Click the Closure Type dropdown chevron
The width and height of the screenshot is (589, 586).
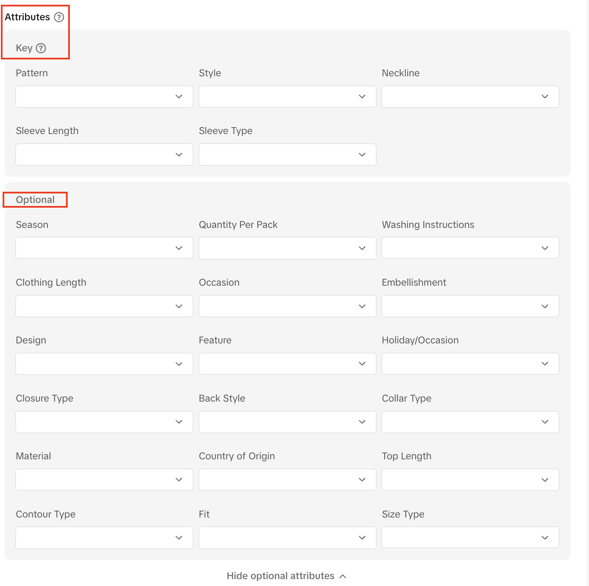179,422
